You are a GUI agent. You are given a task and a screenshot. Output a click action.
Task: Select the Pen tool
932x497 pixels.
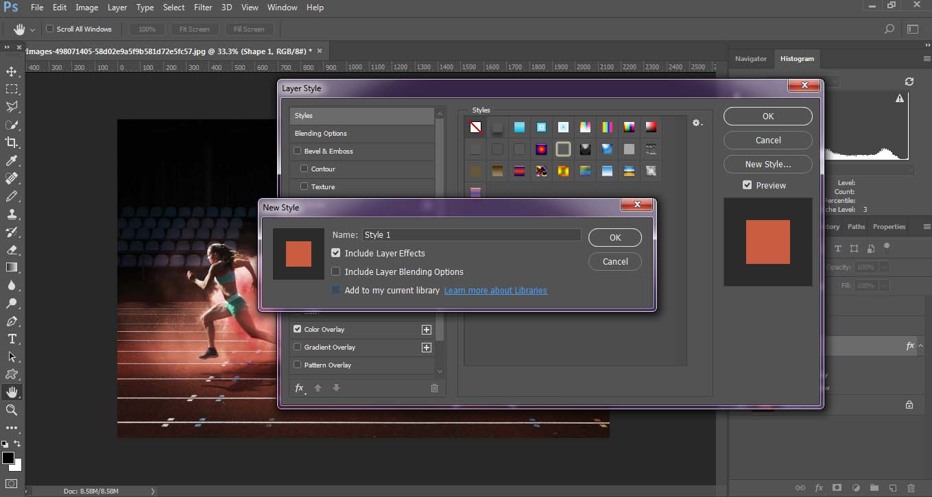point(12,321)
